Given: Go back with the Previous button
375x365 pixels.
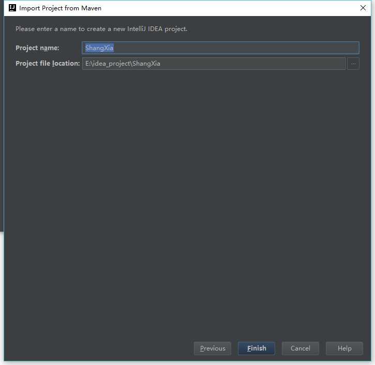Looking at the screenshot, I should (x=213, y=348).
